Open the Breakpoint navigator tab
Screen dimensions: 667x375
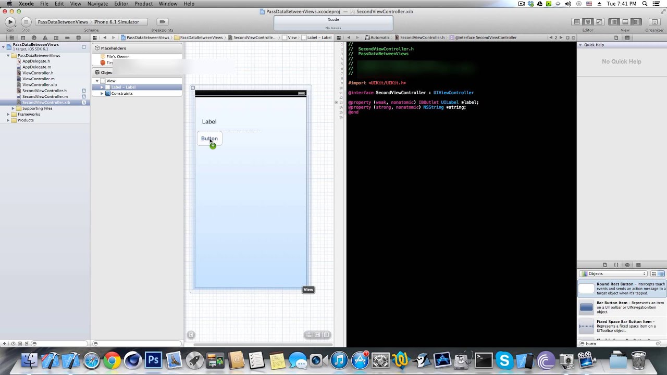pos(67,37)
